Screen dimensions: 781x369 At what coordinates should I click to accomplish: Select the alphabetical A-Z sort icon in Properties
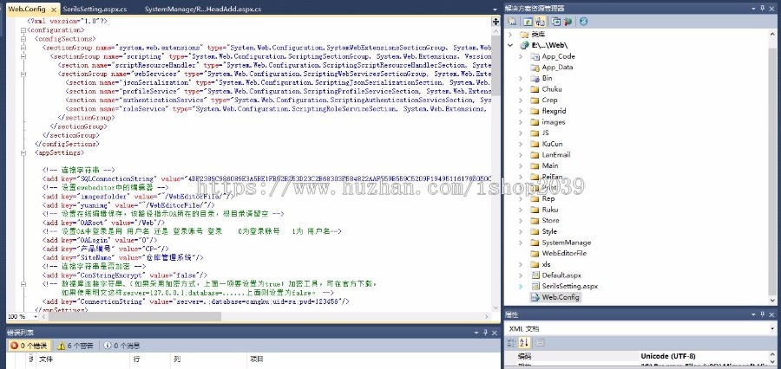click(x=524, y=343)
